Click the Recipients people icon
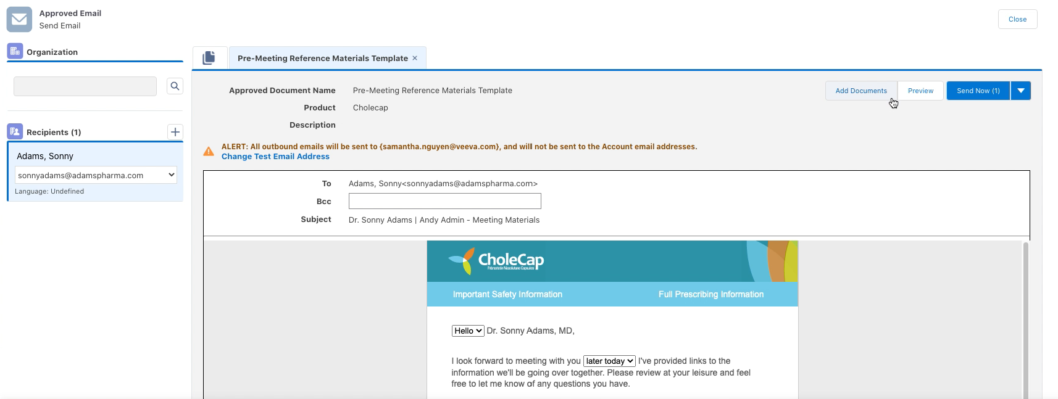1058x399 pixels. coord(15,131)
